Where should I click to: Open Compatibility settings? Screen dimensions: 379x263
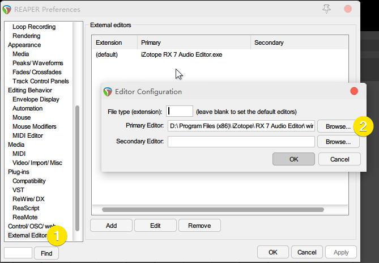[29, 181]
